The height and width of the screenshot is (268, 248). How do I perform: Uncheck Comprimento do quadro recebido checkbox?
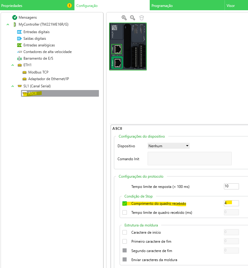click(x=124, y=203)
